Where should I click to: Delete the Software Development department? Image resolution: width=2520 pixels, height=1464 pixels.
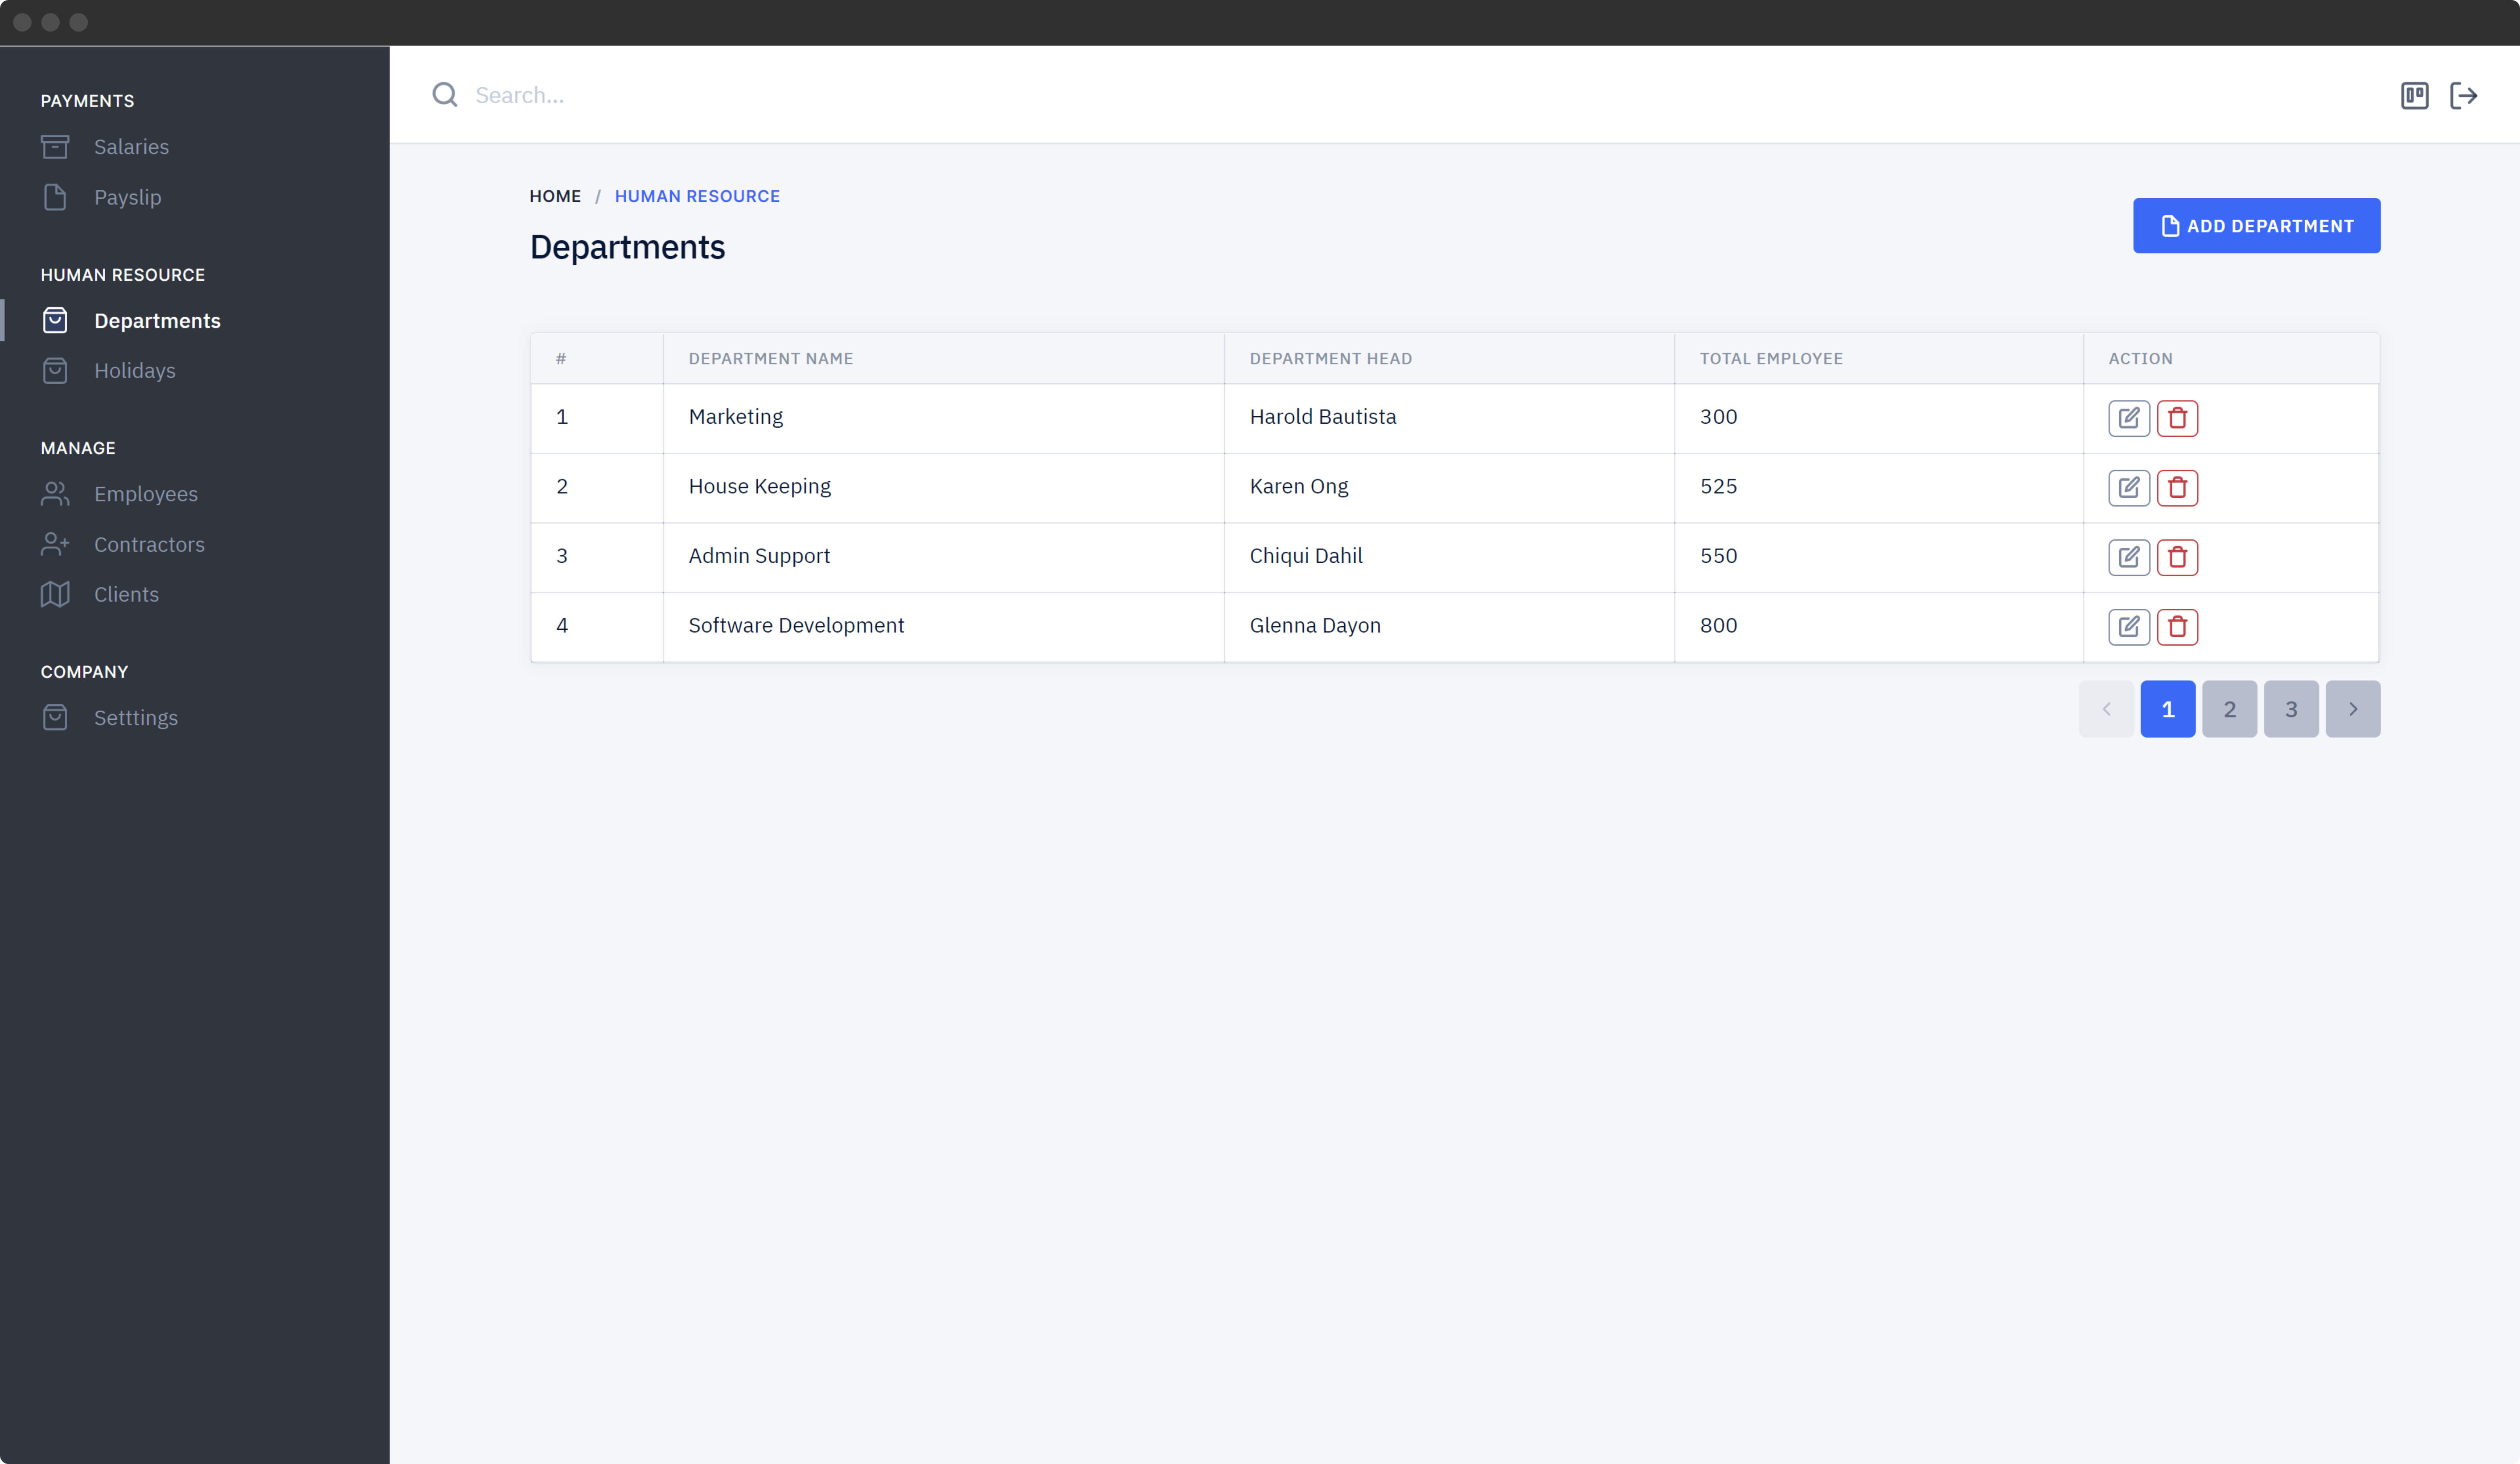(2177, 627)
